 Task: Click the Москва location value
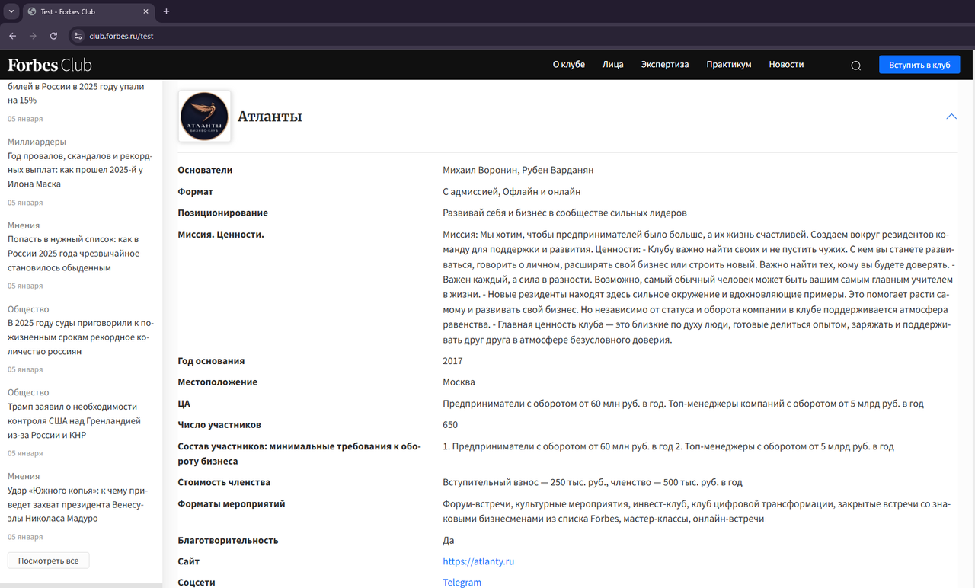[459, 382]
